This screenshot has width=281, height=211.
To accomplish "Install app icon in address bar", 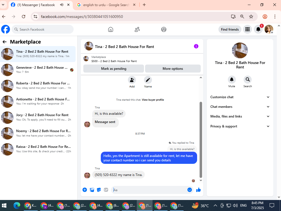I will [x=233, y=17].
